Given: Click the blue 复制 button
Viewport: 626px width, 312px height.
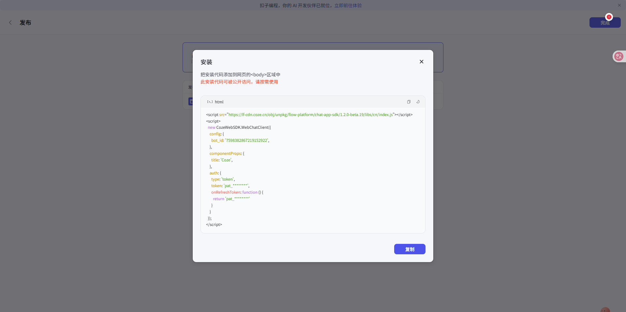Looking at the screenshot, I should (x=410, y=249).
